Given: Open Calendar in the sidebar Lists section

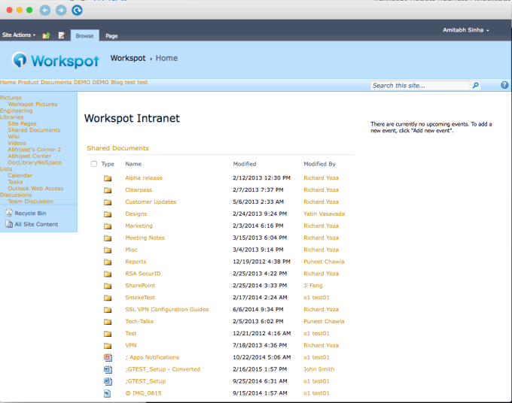Looking at the screenshot, I should click(x=20, y=176).
